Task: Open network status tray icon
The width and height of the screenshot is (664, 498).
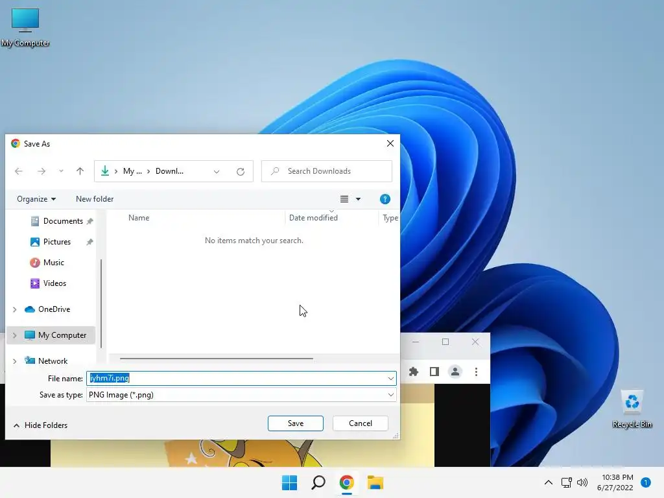Action: 567,482
